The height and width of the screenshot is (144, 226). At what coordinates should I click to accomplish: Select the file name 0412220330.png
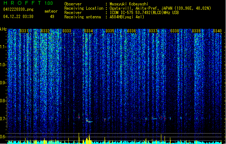click(18, 10)
